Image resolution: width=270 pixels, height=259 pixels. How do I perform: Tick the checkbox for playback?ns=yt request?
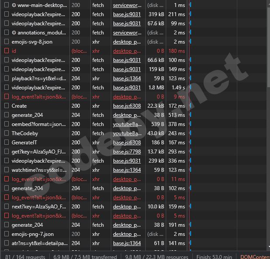[x=7, y=78]
